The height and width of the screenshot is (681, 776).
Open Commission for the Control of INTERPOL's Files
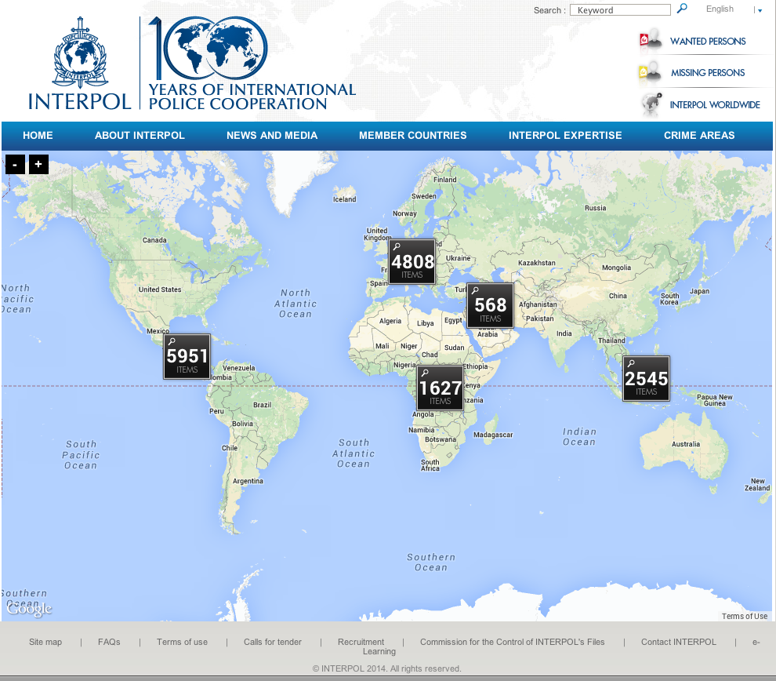(x=512, y=642)
